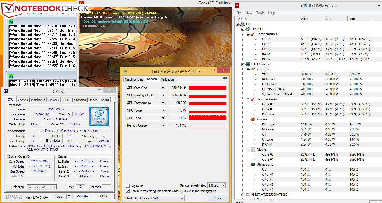Open the File menu in HWMonitor
The height and width of the screenshot is (203, 382).
click(239, 13)
